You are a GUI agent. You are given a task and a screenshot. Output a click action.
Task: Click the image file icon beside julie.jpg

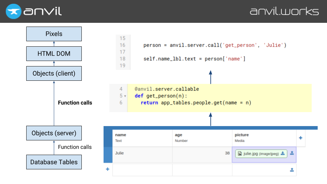click(x=240, y=154)
